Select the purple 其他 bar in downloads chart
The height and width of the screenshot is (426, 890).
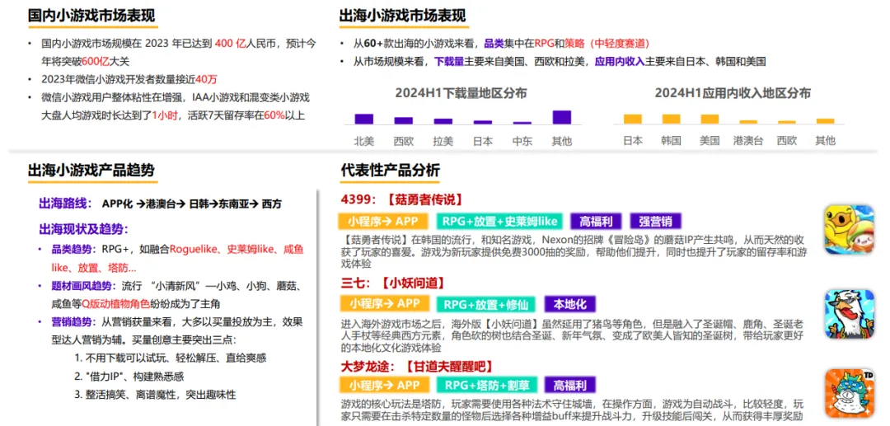[561, 117]
